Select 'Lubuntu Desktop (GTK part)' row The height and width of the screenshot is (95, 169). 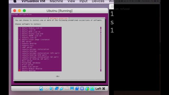[x=34, y=55]
